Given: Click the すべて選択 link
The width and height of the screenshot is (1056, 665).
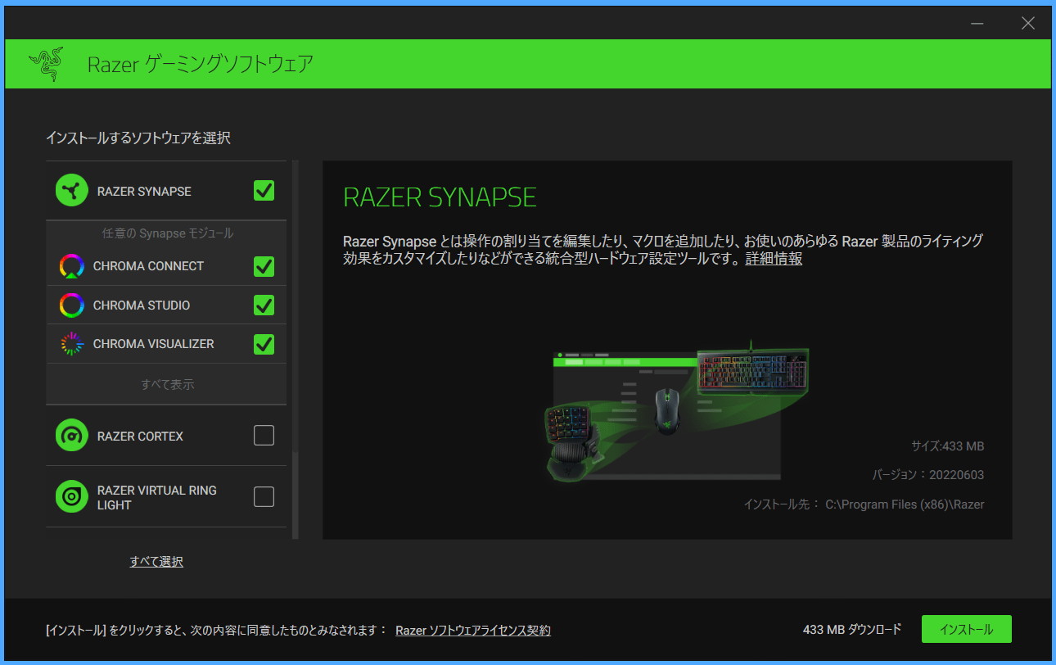Looking at the screenshot, I should point(156,562).
